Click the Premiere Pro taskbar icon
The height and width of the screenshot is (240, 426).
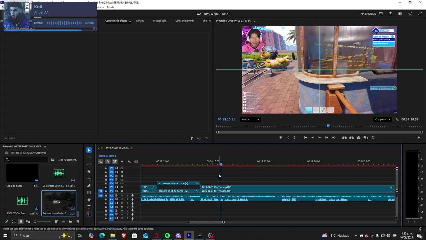coord(189,236)
